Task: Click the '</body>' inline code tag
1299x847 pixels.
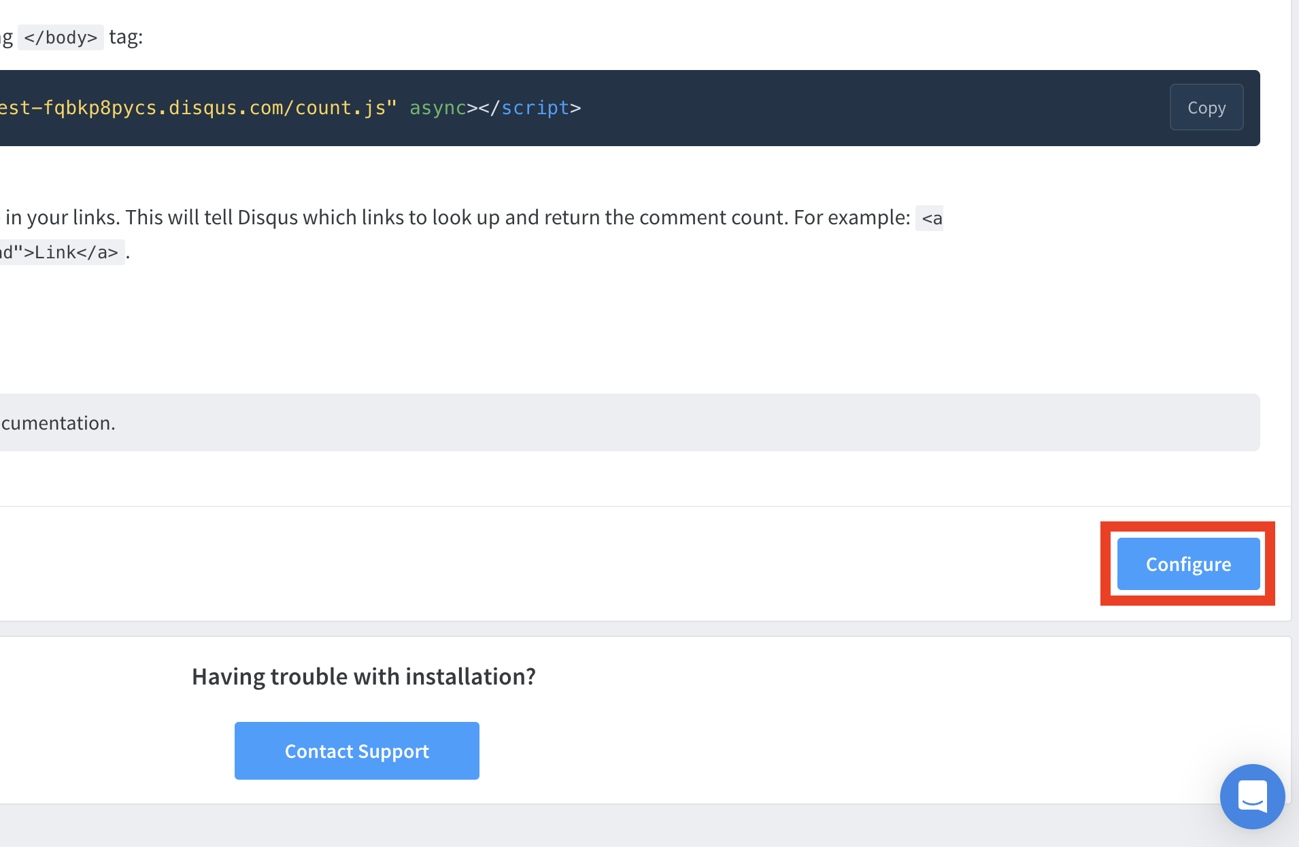Action: coord(61,37)
